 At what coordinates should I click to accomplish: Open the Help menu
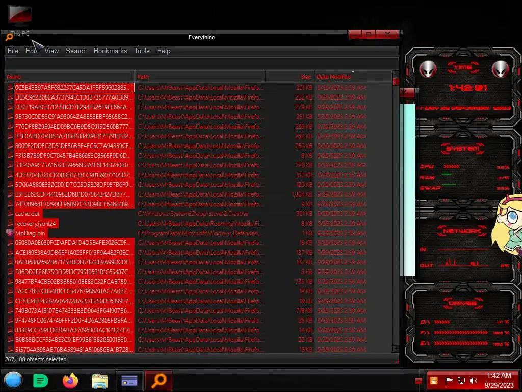pos(164,51)
